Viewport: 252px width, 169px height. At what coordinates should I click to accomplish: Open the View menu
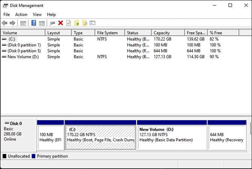[x=37, y=14]
